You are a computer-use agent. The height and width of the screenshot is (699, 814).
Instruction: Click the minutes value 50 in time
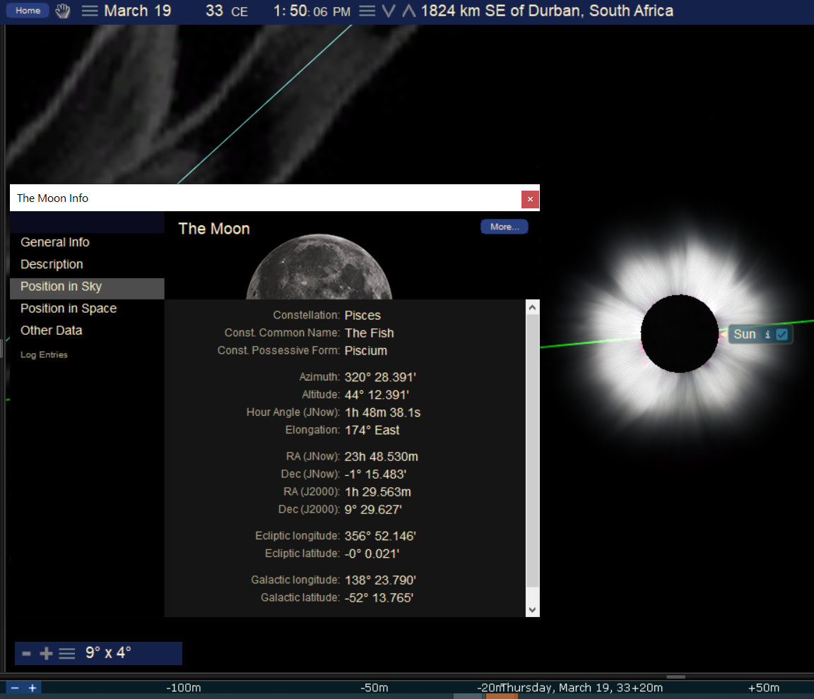298,11
